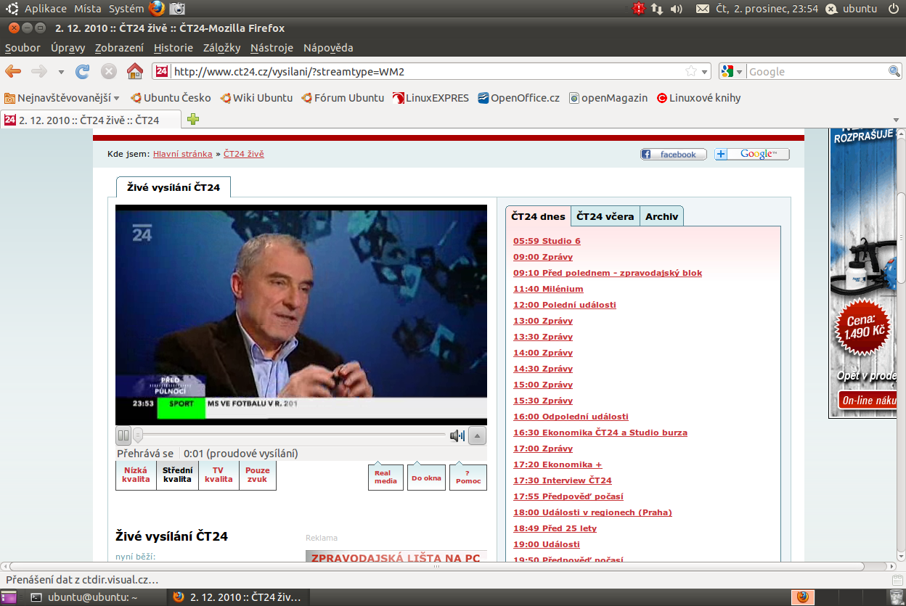Image resolution: width=906 pixels, height=606 pixels.
Task: Expand the address bar URL history dropdown
Action: (x=704, y=72)
